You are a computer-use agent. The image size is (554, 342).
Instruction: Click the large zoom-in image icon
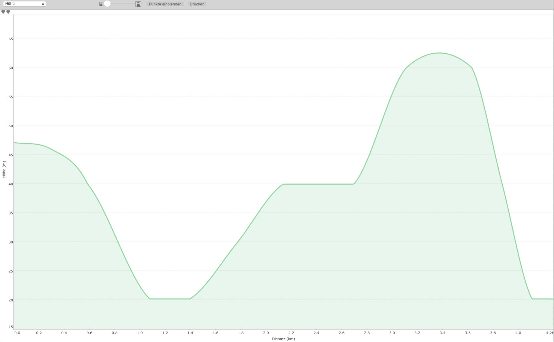point(138,4)
